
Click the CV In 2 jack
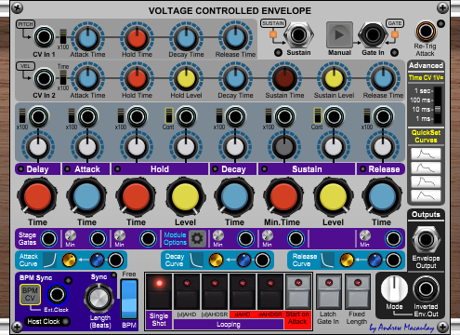pyautogui.click(x=44, y=78)
